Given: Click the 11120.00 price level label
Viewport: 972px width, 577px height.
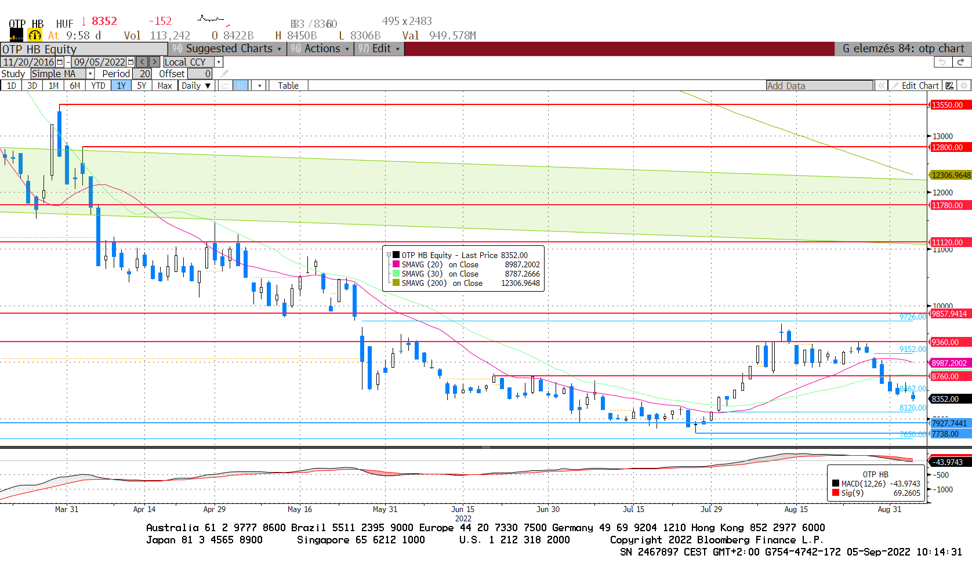Looking at the screenshot, I should [950, 242].
